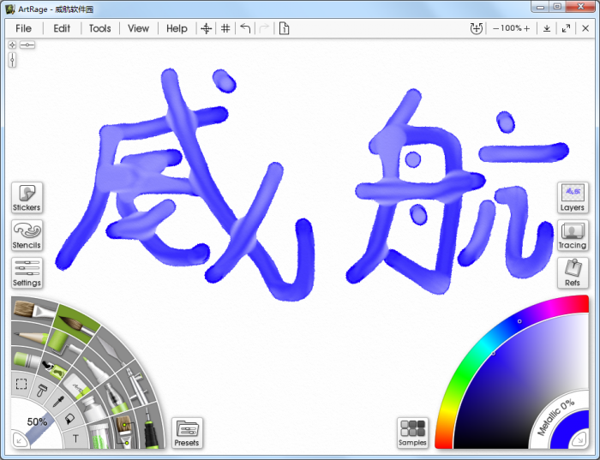The image size is (600, 460).
Task: Open the Layers panel
Action: 573,197
